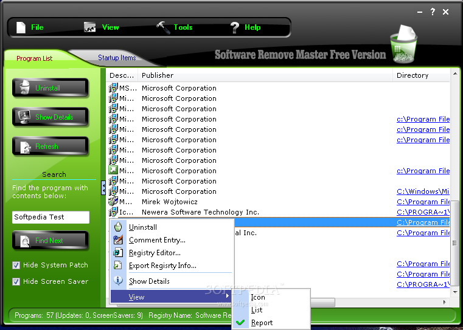Click the horizontal scrollbar thumb
This screenshot has width=463, height=330.
(322, 302)
